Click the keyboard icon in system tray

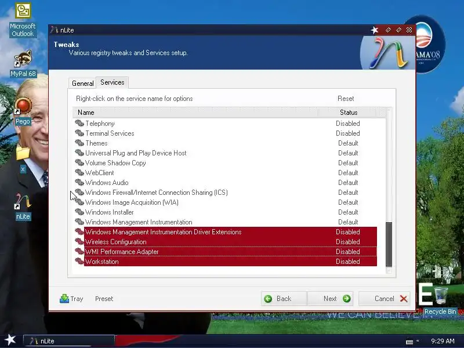(x=409, y=342)
